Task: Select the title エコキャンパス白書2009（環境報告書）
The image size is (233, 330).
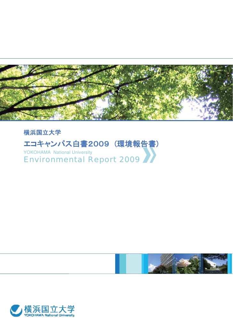Action: click(92, 144)
